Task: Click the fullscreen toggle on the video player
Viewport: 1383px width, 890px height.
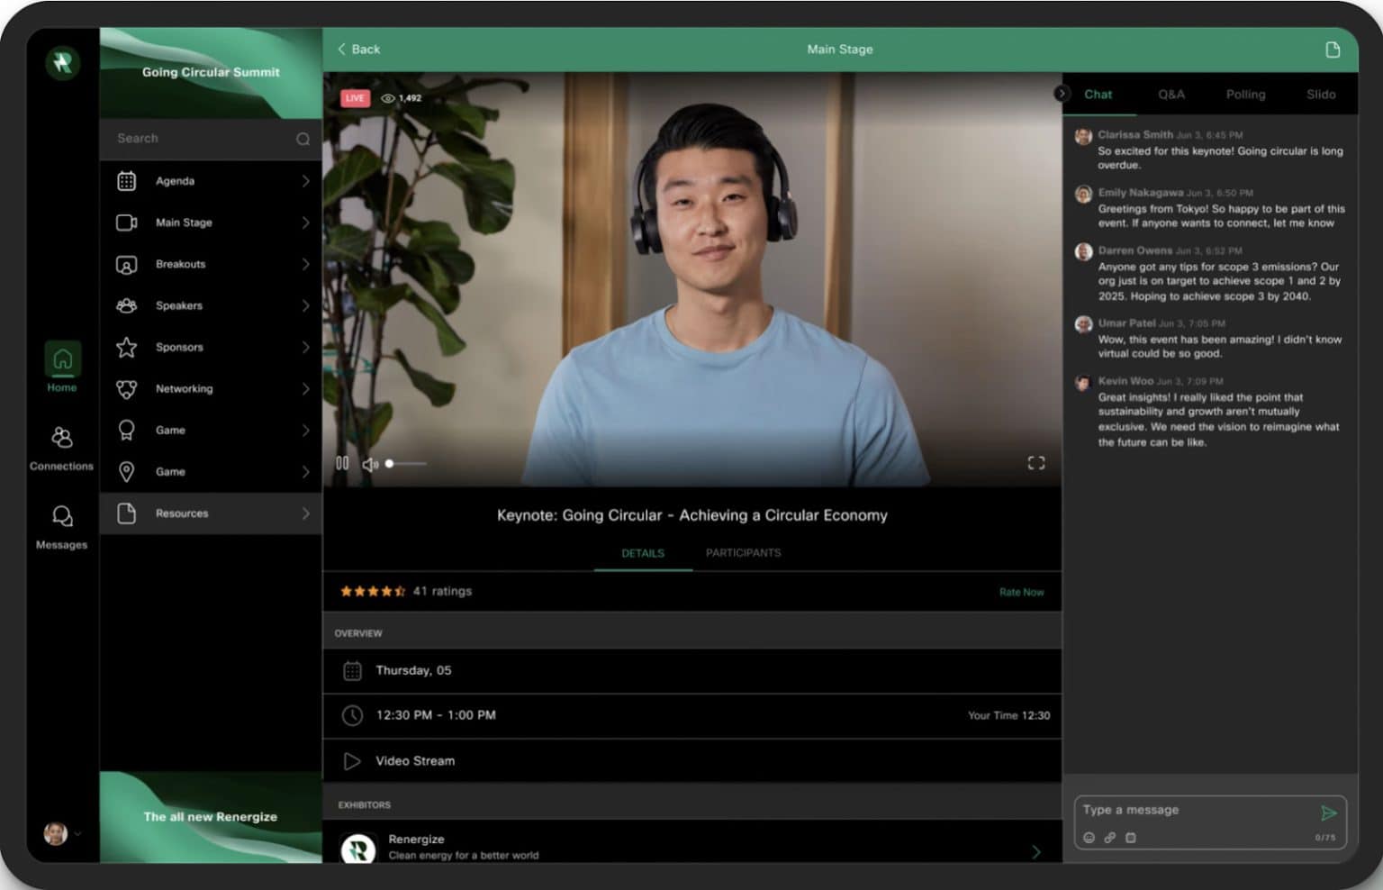Action: (x=1036, y=463)
